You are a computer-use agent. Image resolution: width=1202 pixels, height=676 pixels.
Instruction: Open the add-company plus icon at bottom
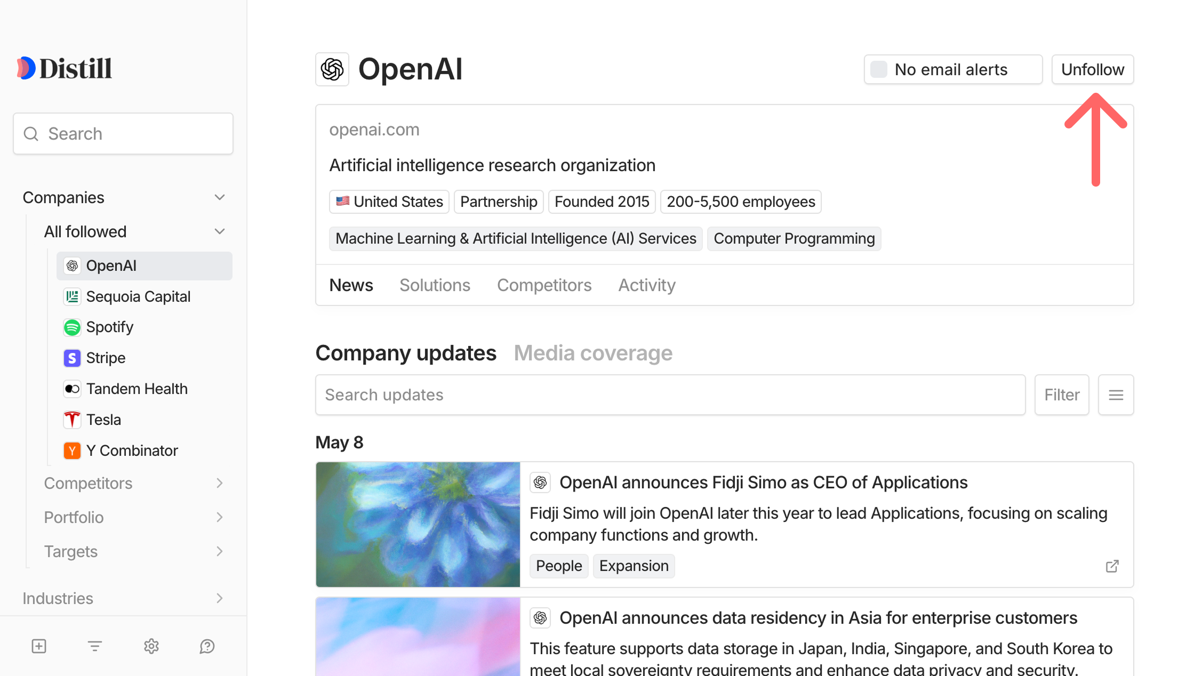coord(38,646)
